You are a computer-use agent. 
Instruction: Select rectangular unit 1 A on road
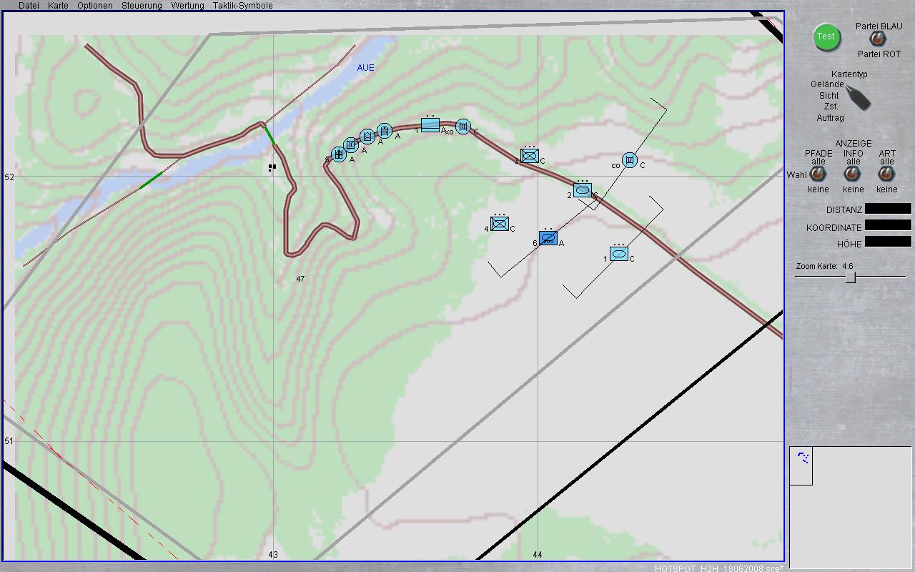(430, 125)
